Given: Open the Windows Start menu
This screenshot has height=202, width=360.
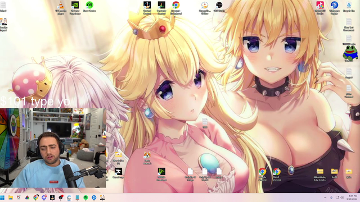Looking at the screenshot, I should [x=2, y=198].
